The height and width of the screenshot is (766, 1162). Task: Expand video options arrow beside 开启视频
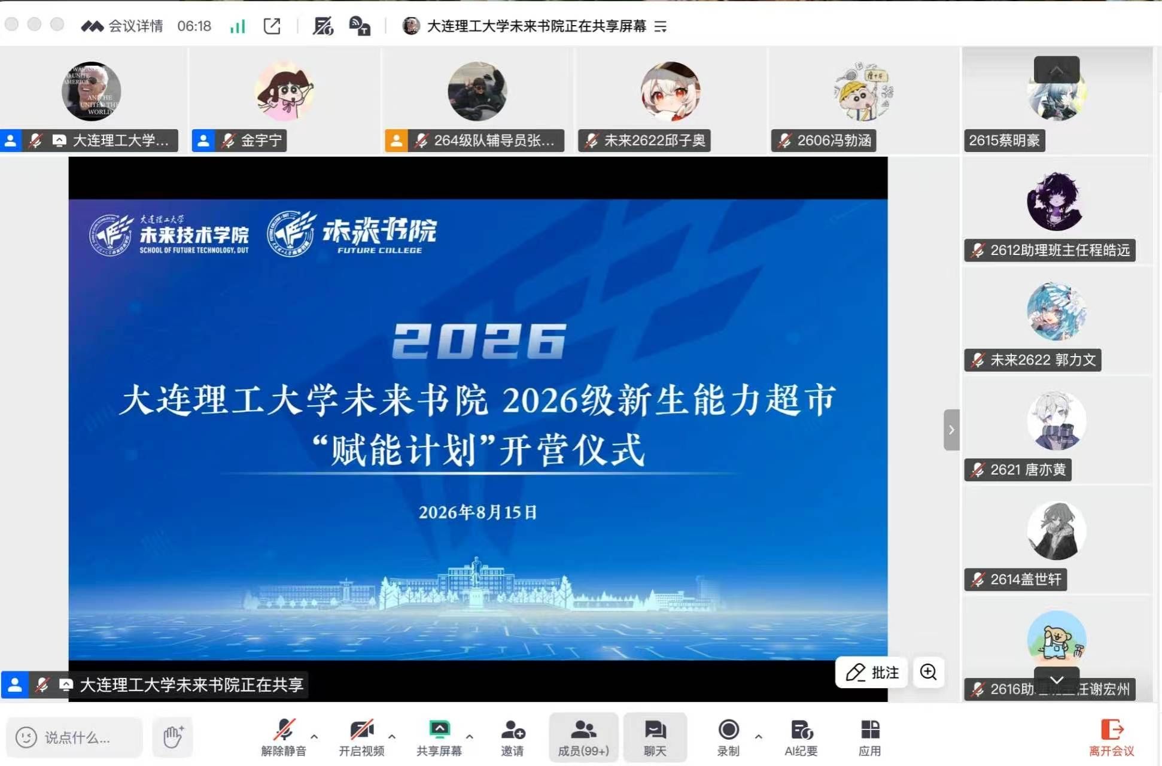point(392,736)
